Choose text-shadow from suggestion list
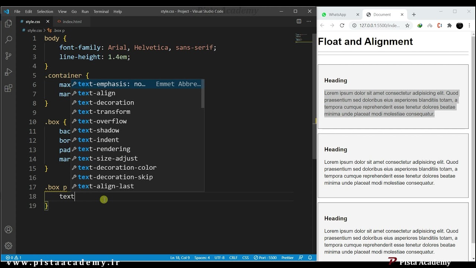Screen dimensions: 476x268 click(x=138, y=130)
